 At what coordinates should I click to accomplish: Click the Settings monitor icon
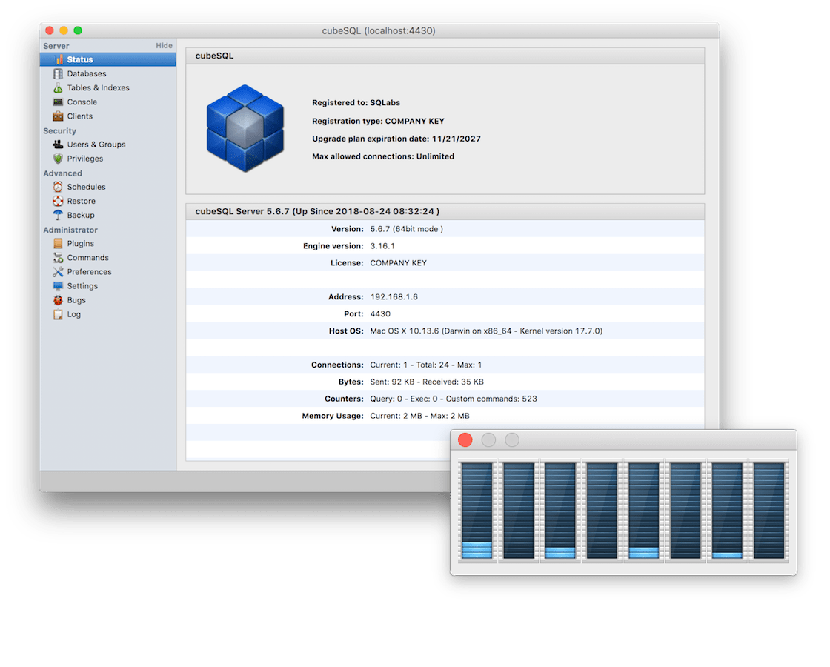click(x=59, y=286)
